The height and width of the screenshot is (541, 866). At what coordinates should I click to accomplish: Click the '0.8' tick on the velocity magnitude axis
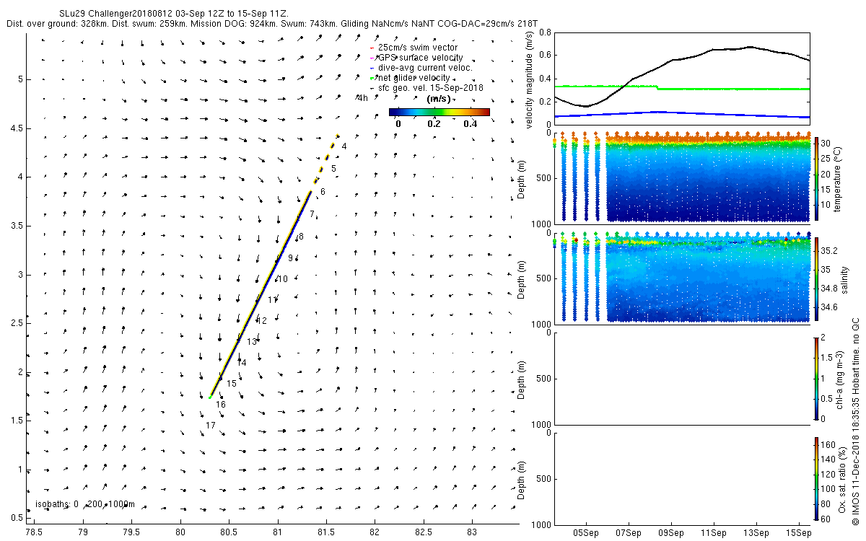[x=545, y=32]
